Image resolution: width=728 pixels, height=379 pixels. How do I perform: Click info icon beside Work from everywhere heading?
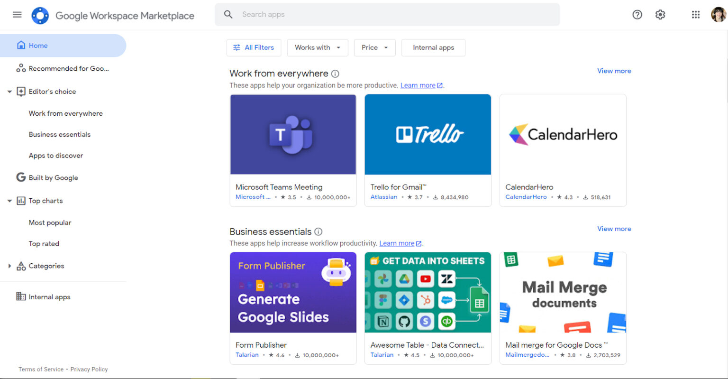pos(335,74)
